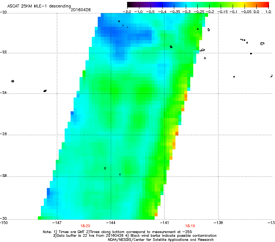Click the -0.25 color scale label
Viewport: 275px width, 242px height.
[199, 12]
